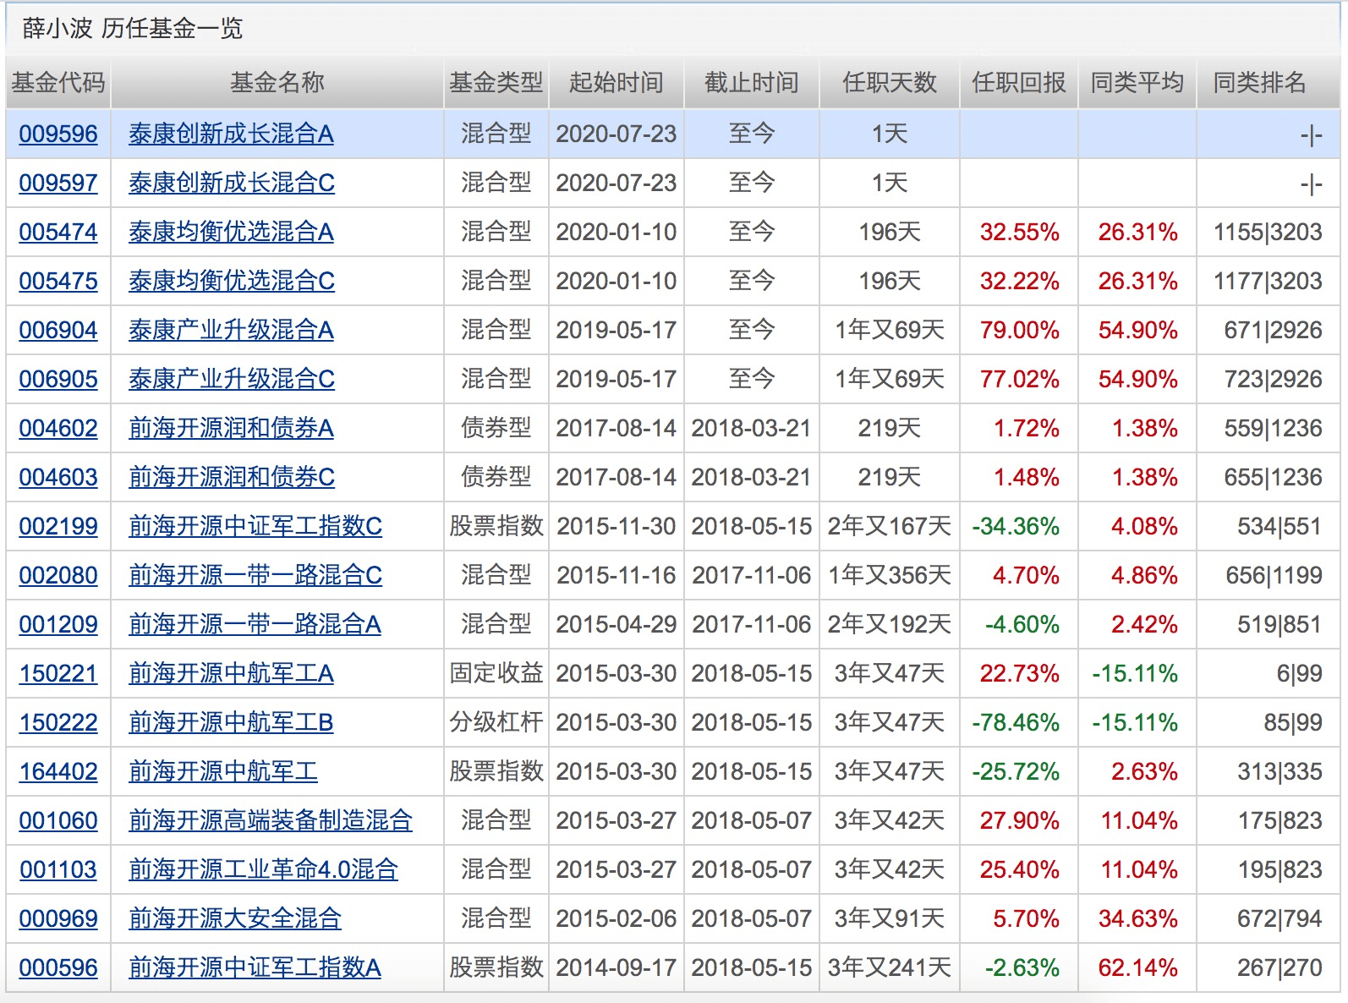Select the 2018-03-21 end date for 004602
1348x1003 pixels.
pyautogui.click(x=752, y=428)
